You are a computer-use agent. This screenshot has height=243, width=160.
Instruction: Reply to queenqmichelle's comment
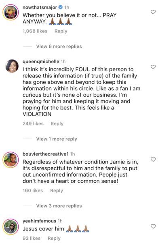[57, 124]
